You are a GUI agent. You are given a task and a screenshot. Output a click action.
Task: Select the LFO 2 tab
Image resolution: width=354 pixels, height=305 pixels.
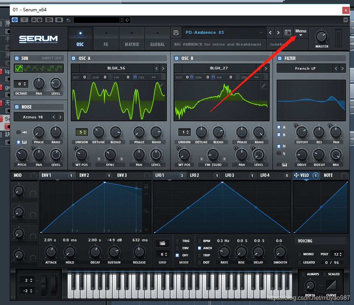pyautogui.click(x=204, y=175)
